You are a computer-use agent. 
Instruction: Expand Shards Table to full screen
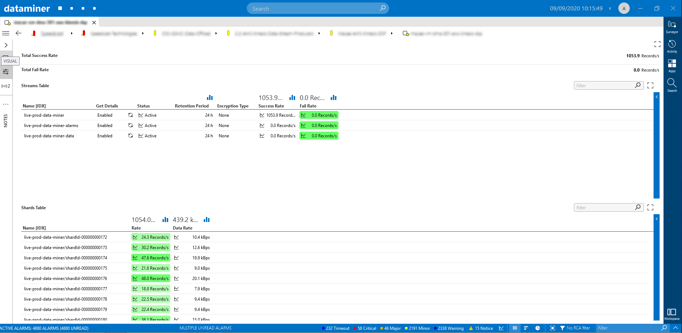(650, 207)
